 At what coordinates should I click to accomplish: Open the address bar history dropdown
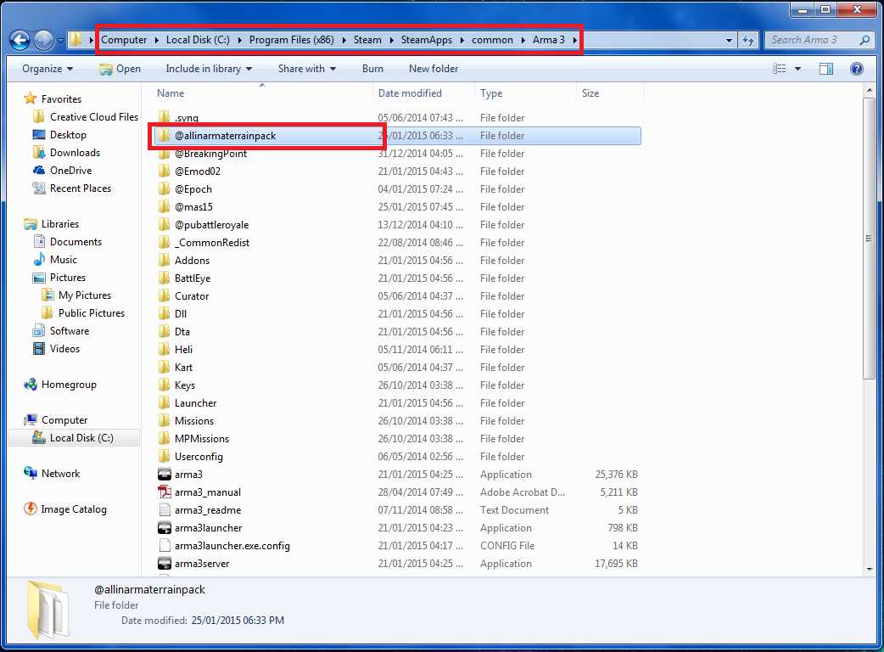click(729, 40)
